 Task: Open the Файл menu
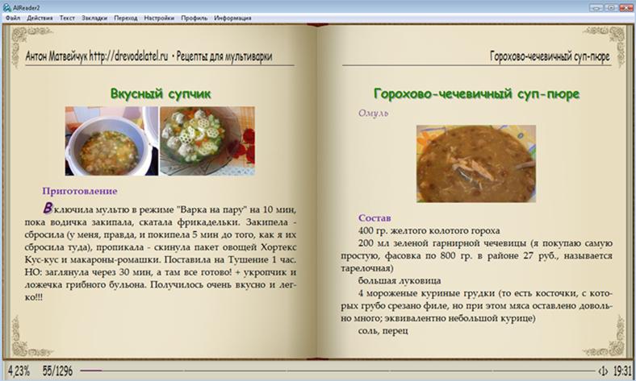12,17
